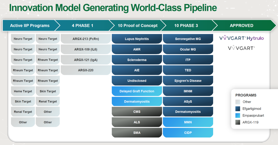Select the Empasiprubart legend label
This screenshot has width=278, height=145.
pyautogui.click(x=253, y=116)
